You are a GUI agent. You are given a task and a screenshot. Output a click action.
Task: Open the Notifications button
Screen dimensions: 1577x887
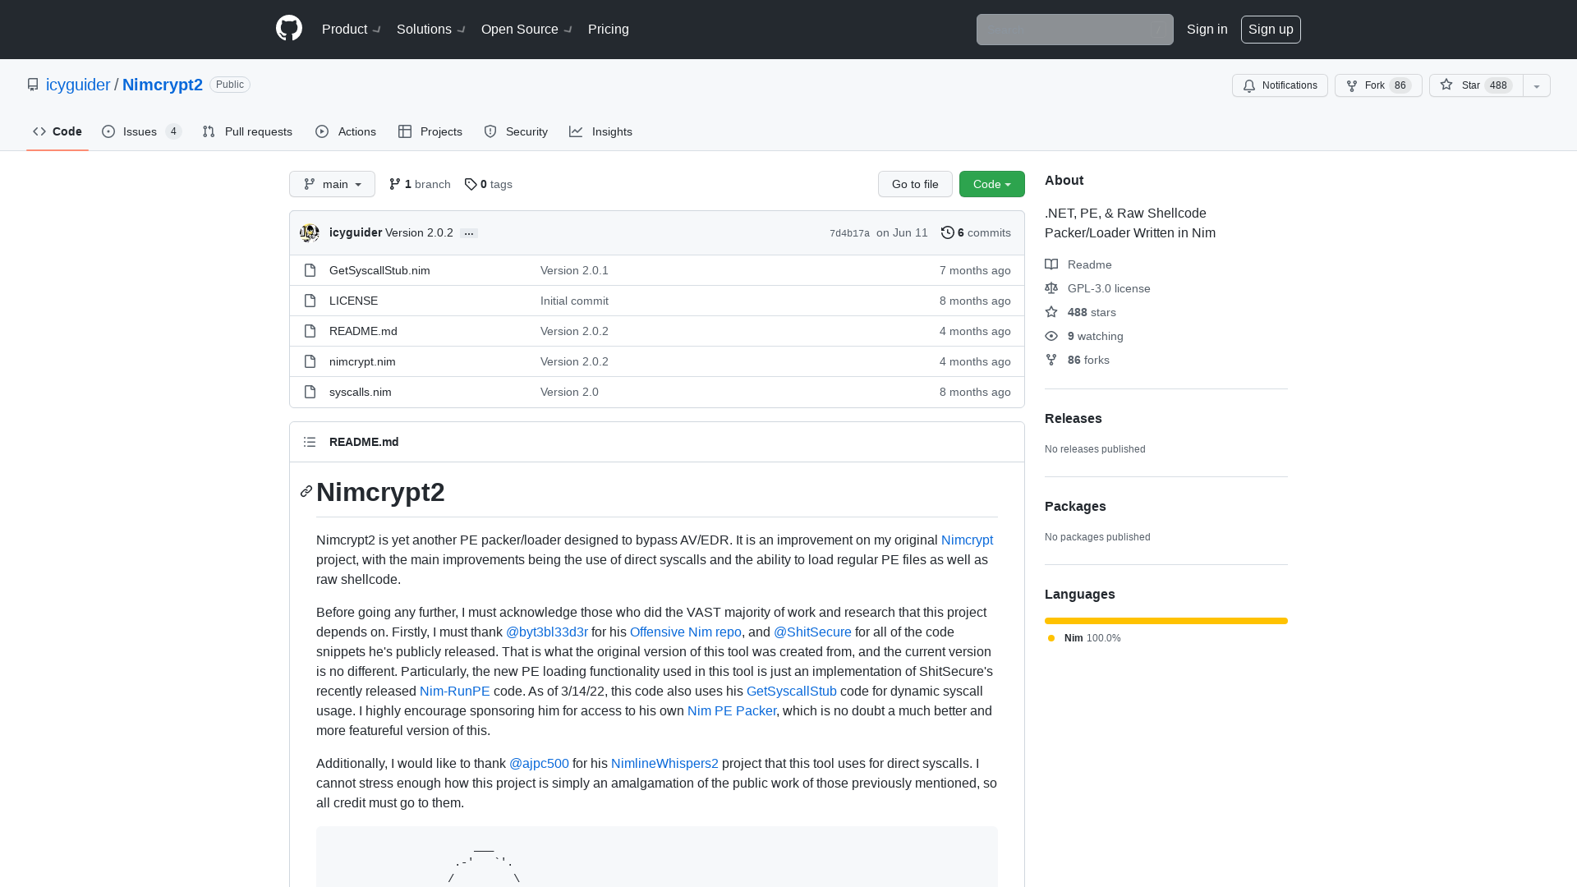(1280, 85)
